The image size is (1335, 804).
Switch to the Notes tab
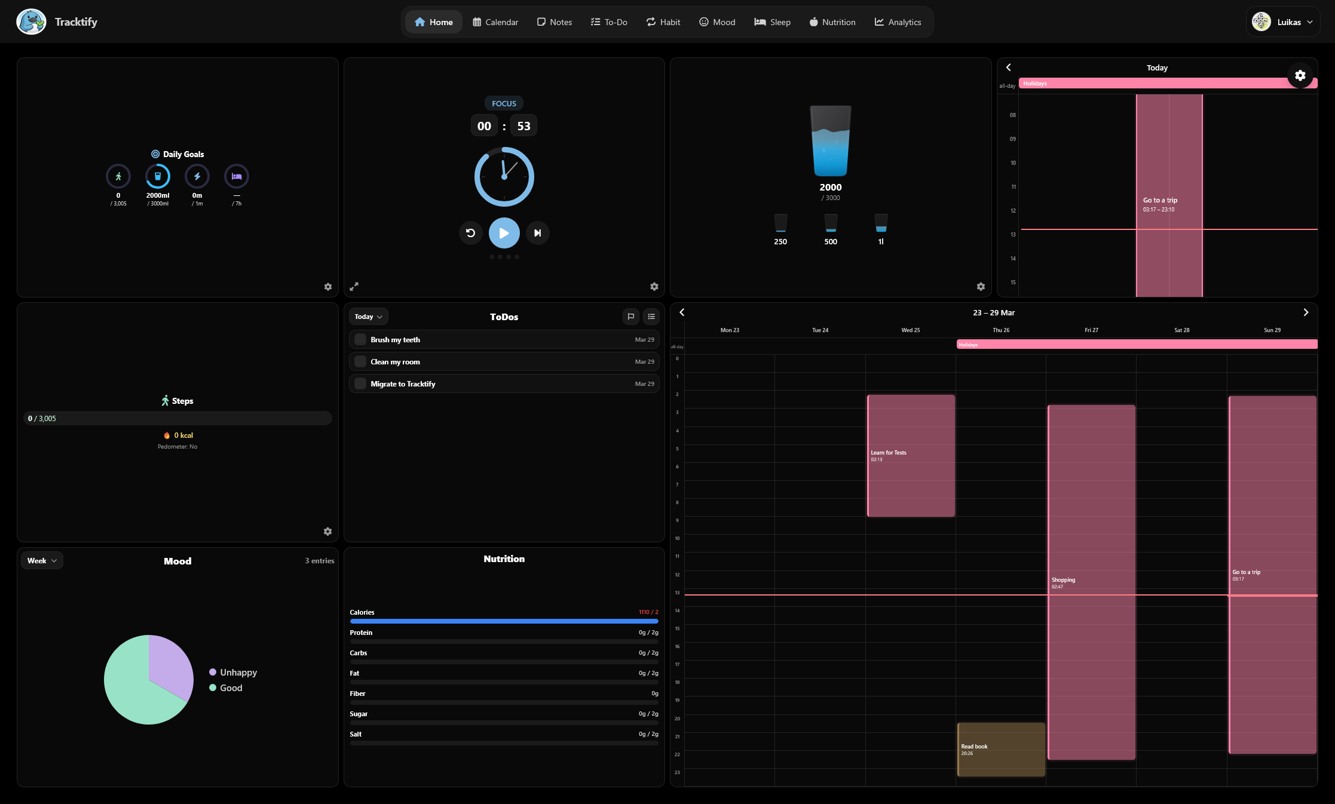[x=555, y=22]
